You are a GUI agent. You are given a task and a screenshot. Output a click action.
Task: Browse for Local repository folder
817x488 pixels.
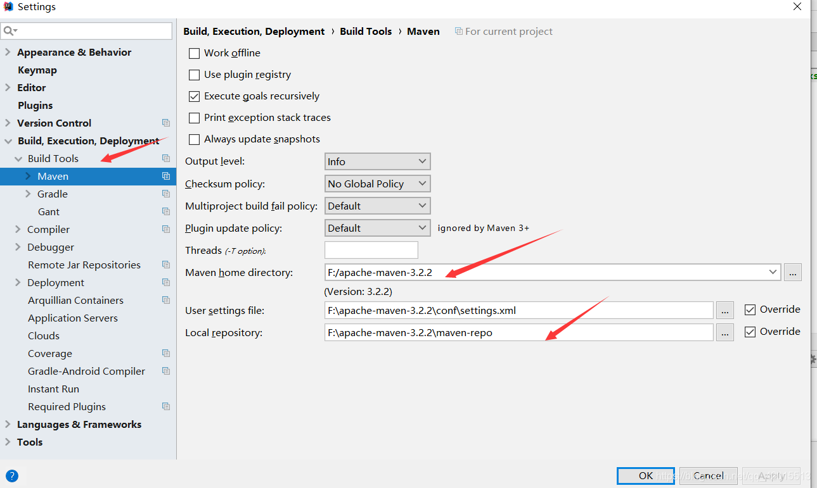click(x=725, y=332)
